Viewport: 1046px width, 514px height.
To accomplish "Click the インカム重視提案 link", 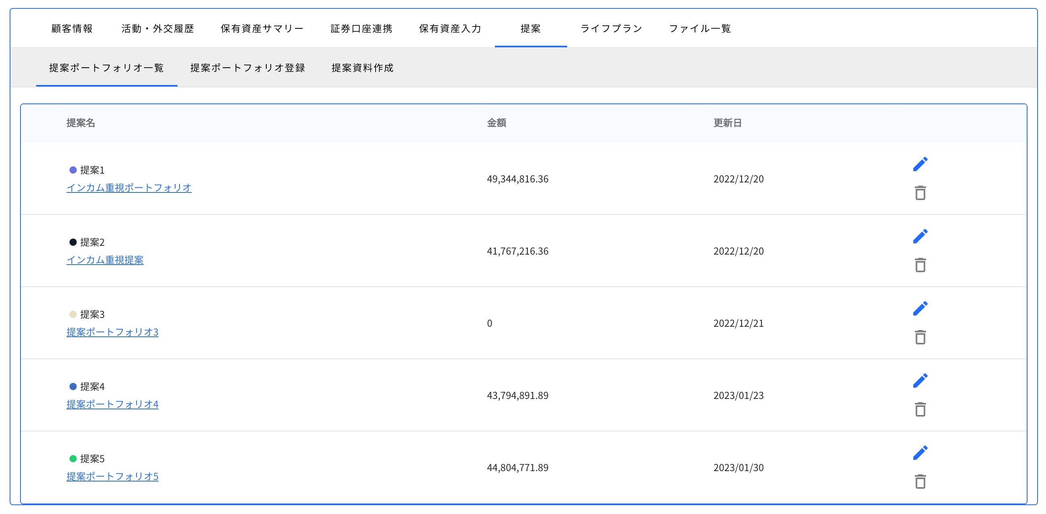I will click(x=105, y=260).
